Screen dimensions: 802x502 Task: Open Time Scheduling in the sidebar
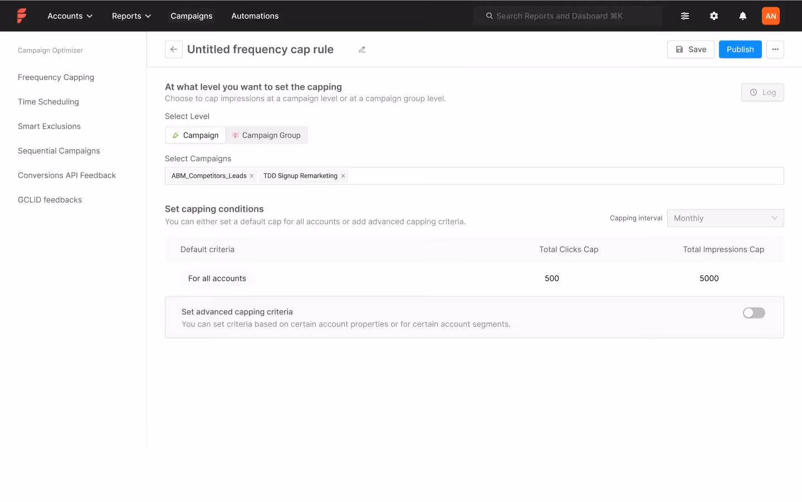tap(48, 101)
